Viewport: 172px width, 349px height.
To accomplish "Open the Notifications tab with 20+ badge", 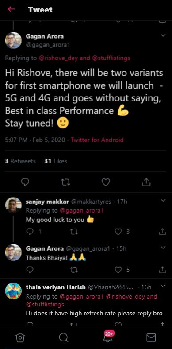I will click(x=108, y=337).
